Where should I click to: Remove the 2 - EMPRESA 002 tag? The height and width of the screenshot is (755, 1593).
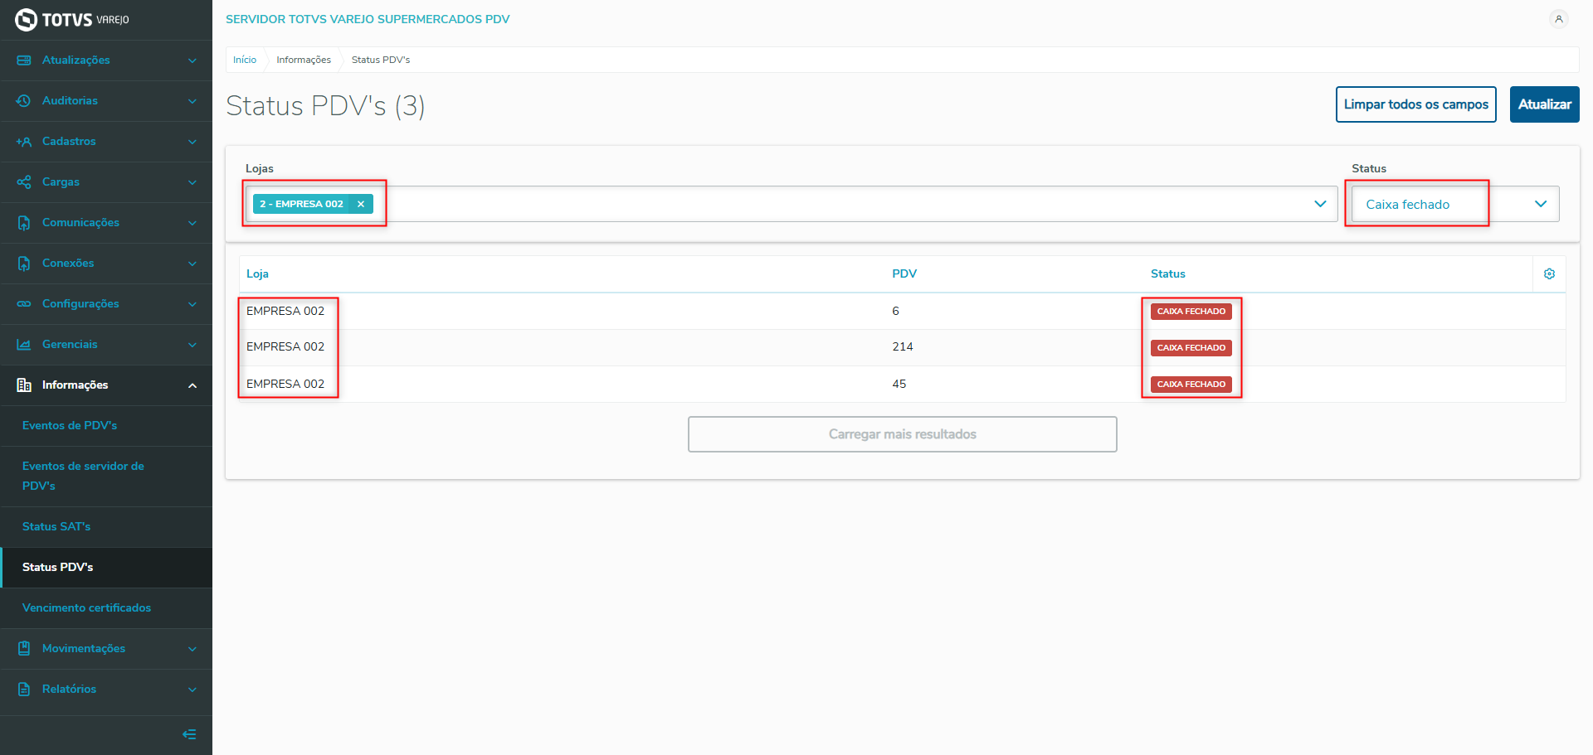(361, 204)
